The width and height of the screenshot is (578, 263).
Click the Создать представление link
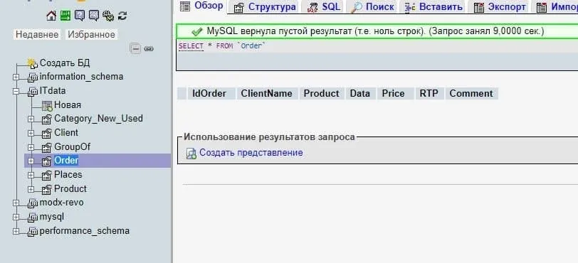coord(251,153)
